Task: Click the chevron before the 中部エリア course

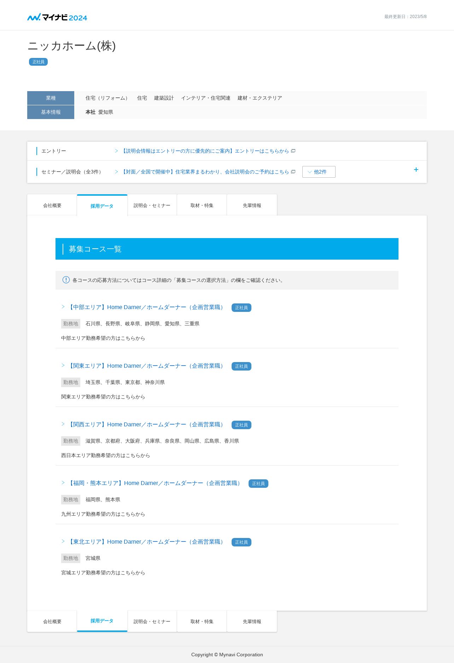Action: tap(63, 307)
